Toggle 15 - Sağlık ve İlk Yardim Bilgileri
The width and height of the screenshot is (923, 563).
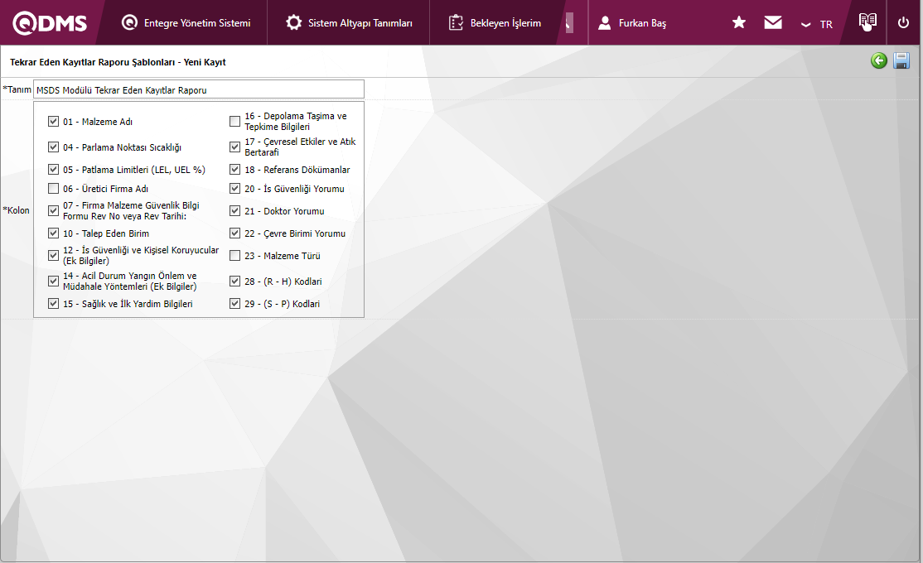[x=53, y=304]
